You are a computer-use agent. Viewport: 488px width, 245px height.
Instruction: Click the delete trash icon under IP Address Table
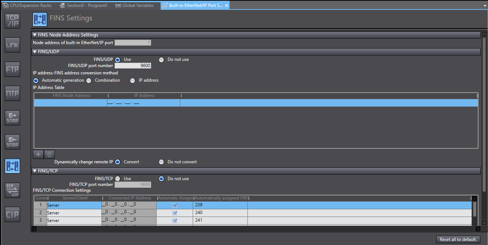49,154
